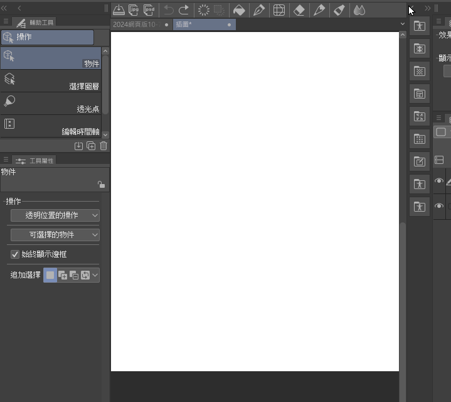The height and width of the screenshot is (402, 451).
Task: Toggle the lock icon in tool property panel
Action: pos(101,185)
